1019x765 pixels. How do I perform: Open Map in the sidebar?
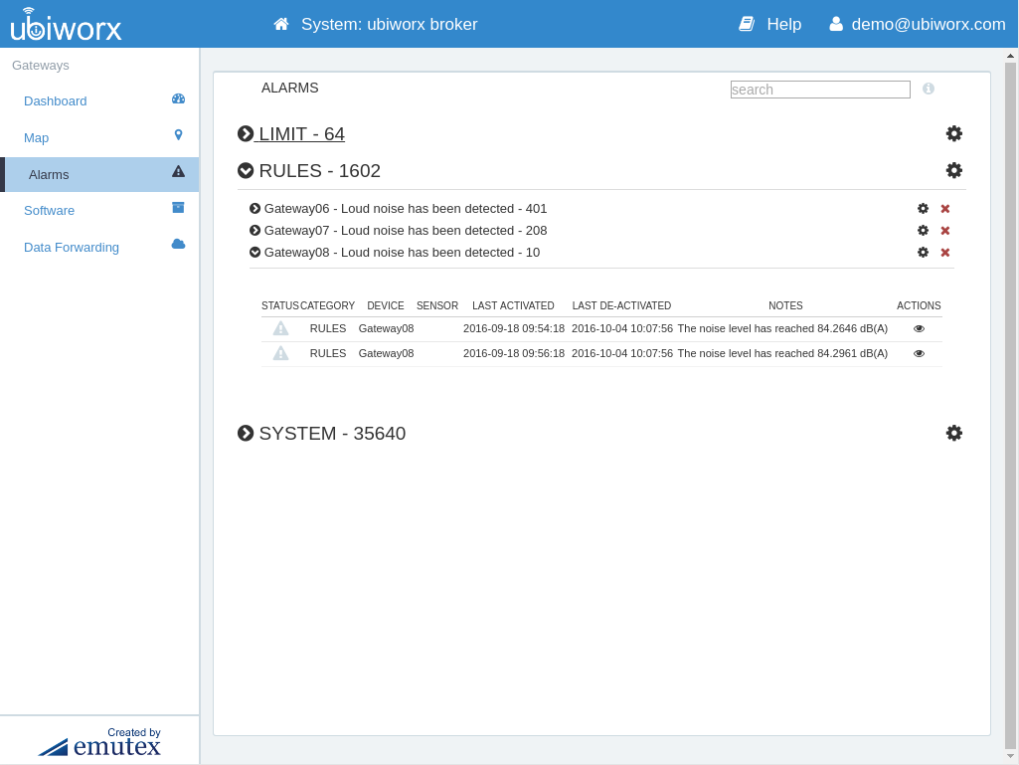(37, 138)
